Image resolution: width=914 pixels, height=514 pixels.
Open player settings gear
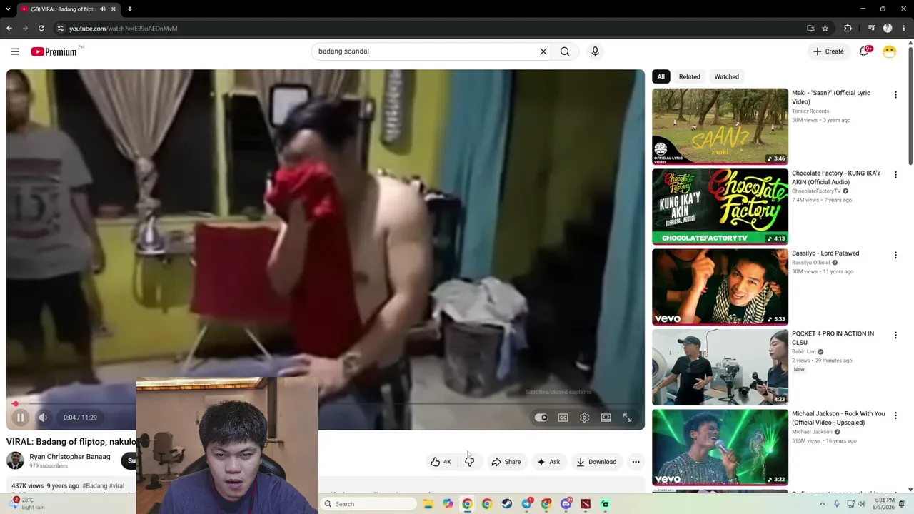point(584,418)
